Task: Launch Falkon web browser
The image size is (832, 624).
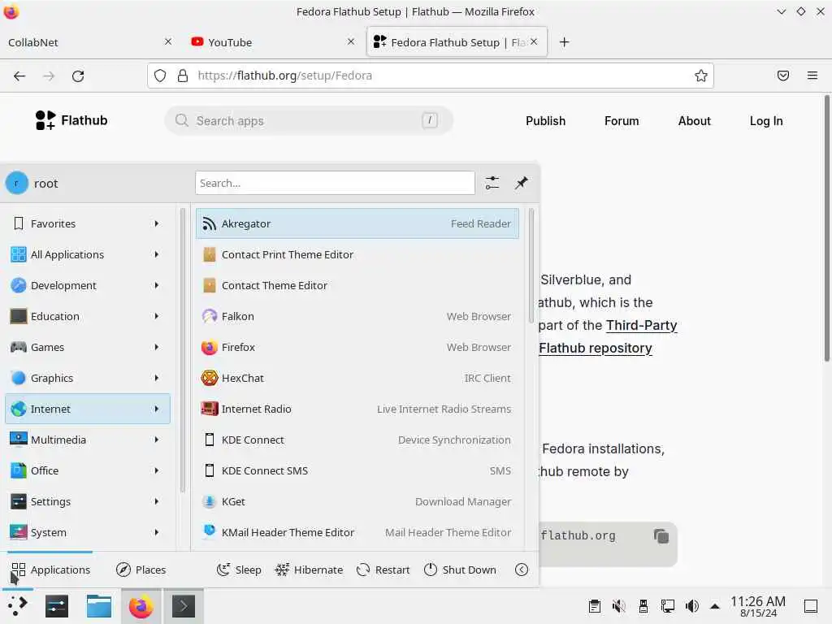Action: (x=357, y=316)
